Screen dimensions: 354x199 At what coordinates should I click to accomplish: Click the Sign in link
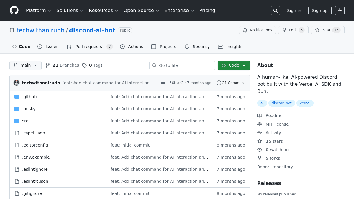tap(294, 11)
